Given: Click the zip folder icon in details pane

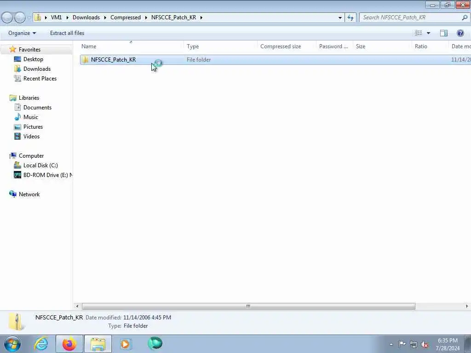Looking at the screenshot, I should pos(16,321).
